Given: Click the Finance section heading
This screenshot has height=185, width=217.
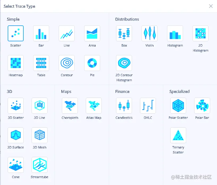Looking at the screenshot, I should [x=122, y=92].
